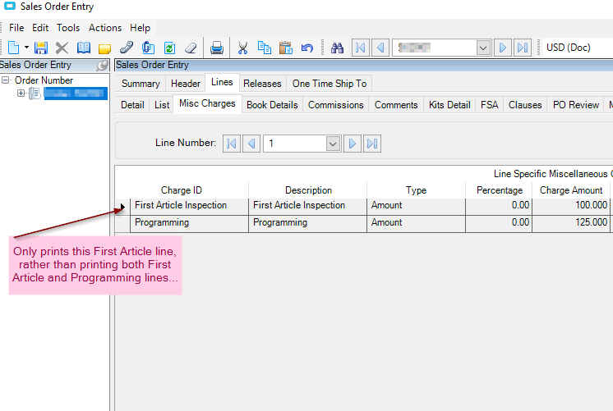
Task: Go to previous line number
Action: click(251, 144)
